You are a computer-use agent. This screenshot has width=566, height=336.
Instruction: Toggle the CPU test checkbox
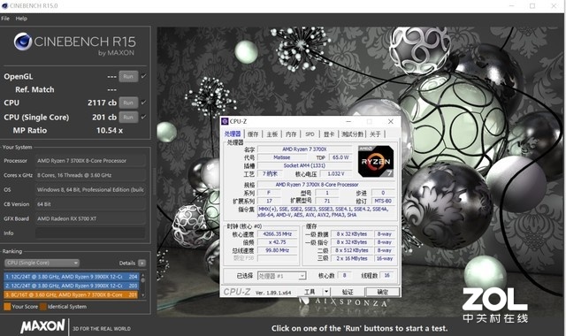click(x=143, y=103)
